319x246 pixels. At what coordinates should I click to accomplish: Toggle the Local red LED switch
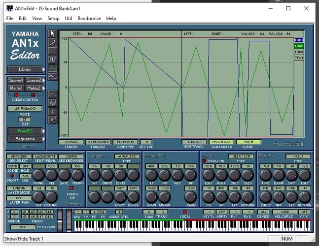[186, 212]
